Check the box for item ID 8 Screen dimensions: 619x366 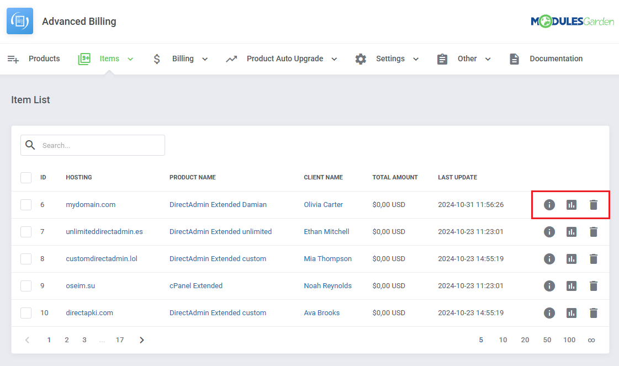(26, 258)
